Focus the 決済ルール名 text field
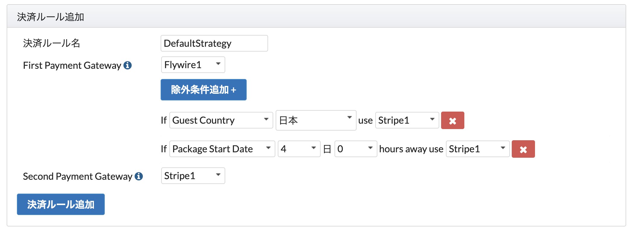 [x=214, y=43]
